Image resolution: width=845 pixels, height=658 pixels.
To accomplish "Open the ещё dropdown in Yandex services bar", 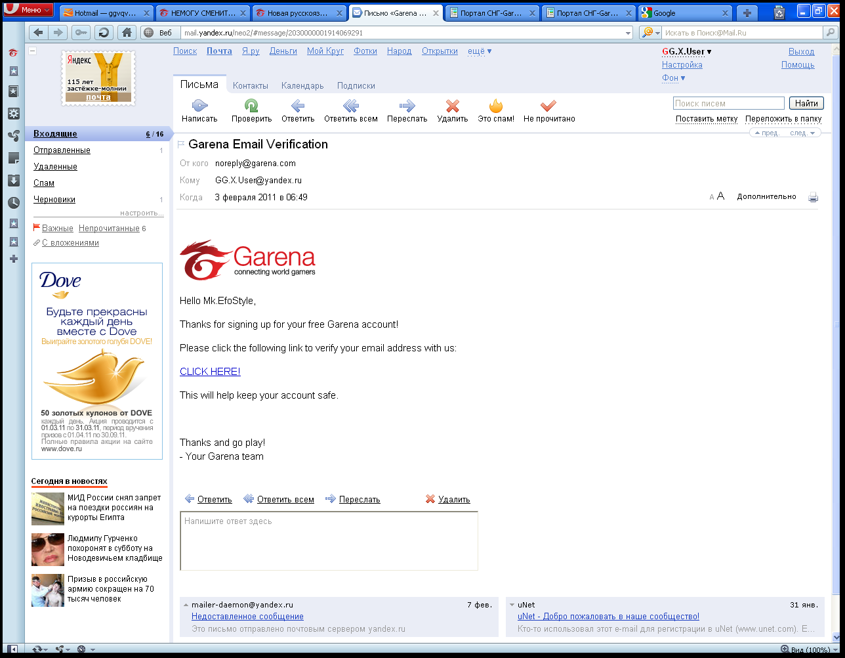I will pos(480,51).
